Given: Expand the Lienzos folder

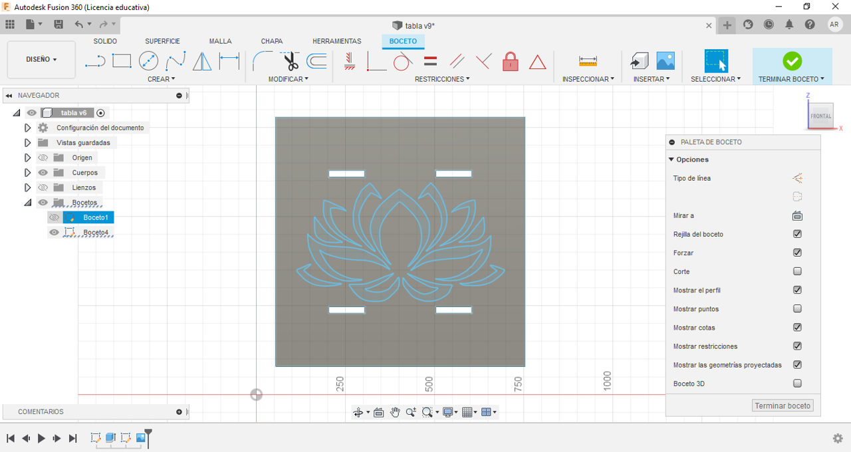Looking at the screenshot, I should tap(27, 187).
